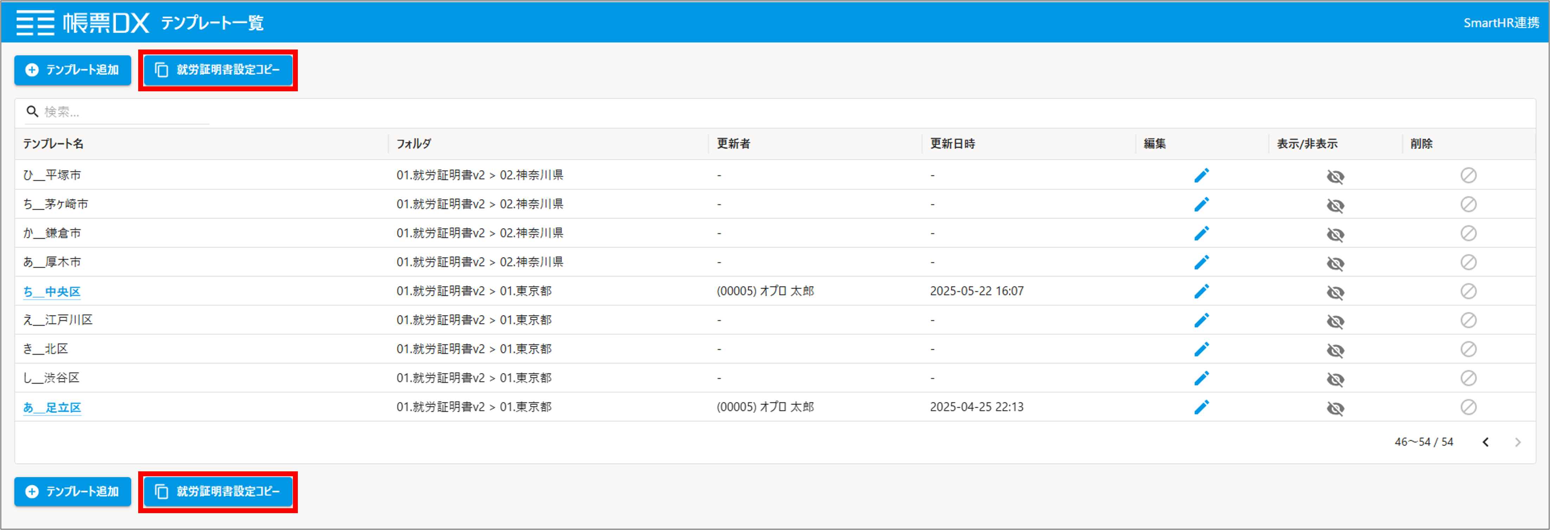The width and height of the screenshot is (1550, 530).
Task: Edit the ひ__平塚市 template with pencil icon
Action: [1201, 176]
